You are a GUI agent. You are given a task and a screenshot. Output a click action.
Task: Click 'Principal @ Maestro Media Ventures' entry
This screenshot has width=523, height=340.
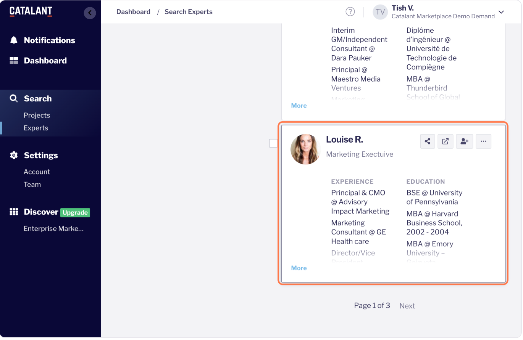click(356, 79)
